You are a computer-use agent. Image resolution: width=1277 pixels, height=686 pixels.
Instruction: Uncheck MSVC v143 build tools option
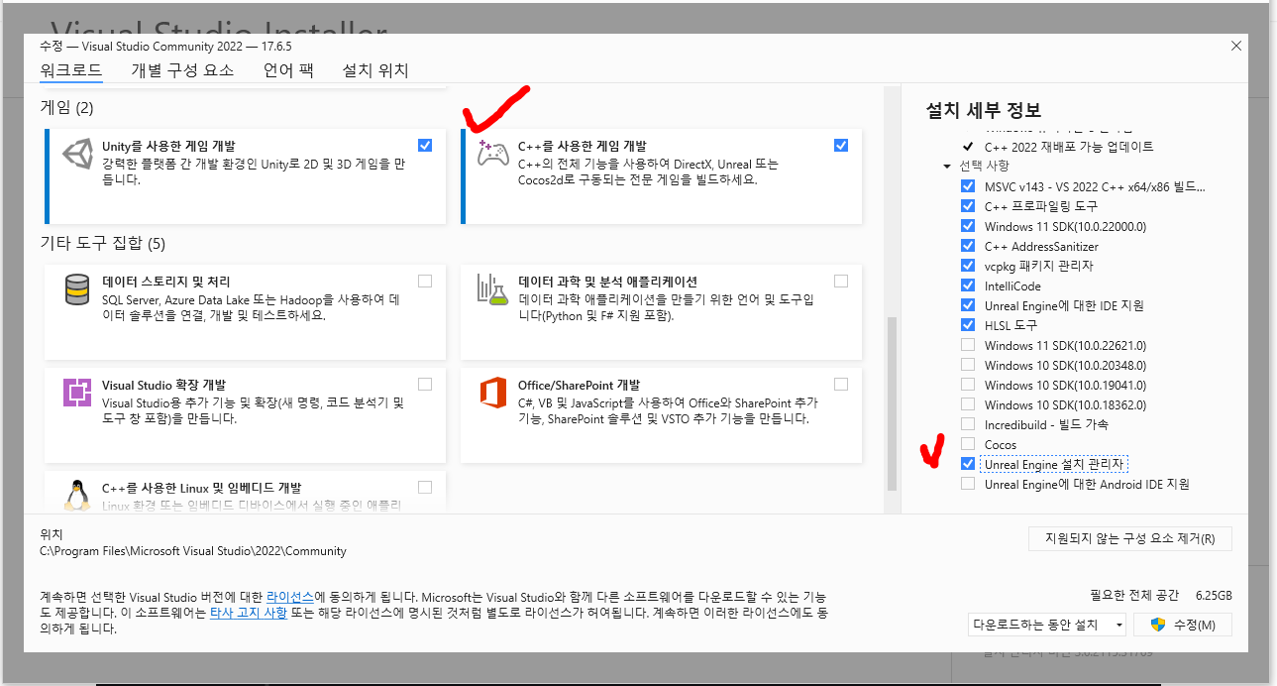click(968, 186)
